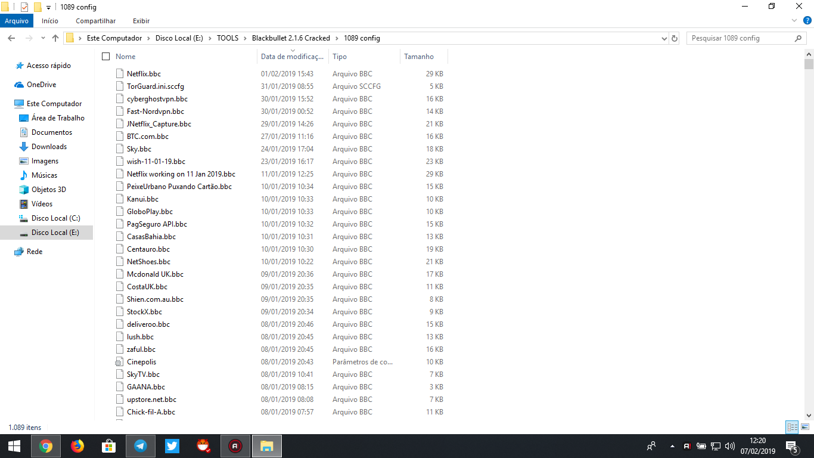Show hidden tray icons arrow

click(673, 446)
